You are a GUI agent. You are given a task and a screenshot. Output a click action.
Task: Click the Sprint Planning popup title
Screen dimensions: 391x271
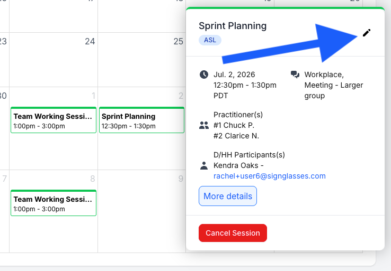[233, 26]
